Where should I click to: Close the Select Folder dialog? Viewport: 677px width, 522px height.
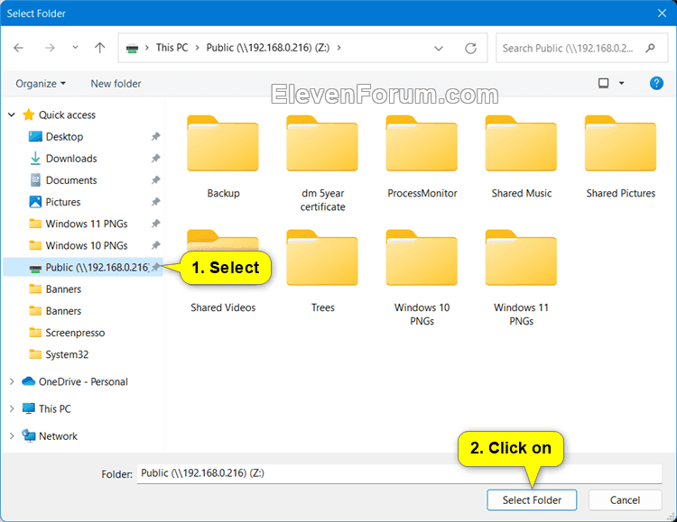tap(662, 14)
